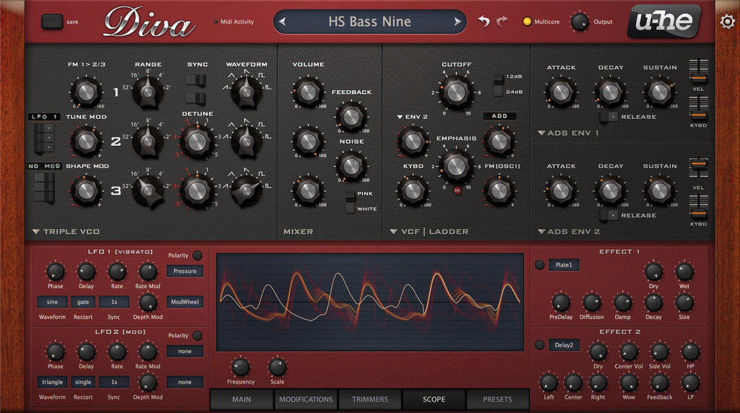This screenshot has height=413, width=740.
Task: Open LFO 2 triangle Waveform selector
Action: [x=52, y=382]
